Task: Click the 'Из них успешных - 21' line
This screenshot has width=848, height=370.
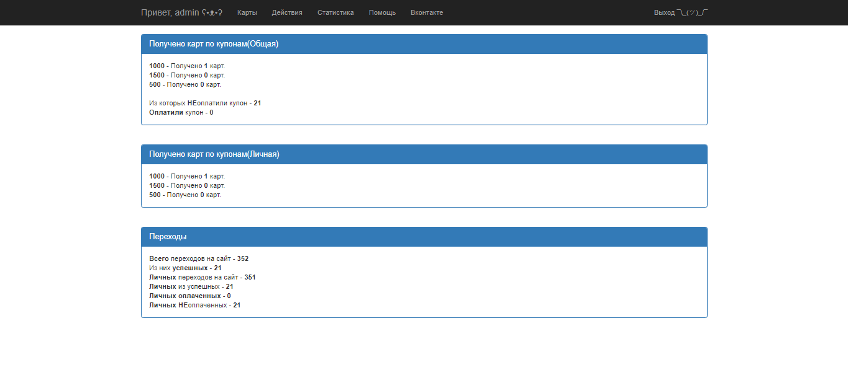Action: click(185, 268)
